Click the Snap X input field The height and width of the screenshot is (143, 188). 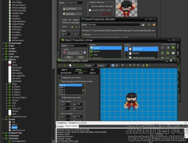click(x=94, y=65)
